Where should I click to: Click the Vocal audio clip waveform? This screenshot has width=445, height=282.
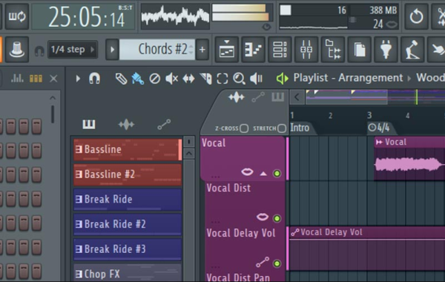409,164
